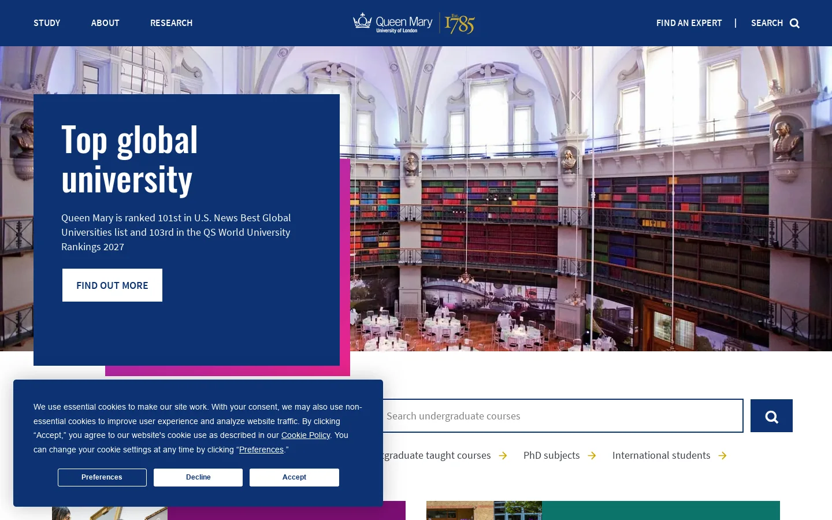Click the Est. 1785 emblem

[460, 24]
